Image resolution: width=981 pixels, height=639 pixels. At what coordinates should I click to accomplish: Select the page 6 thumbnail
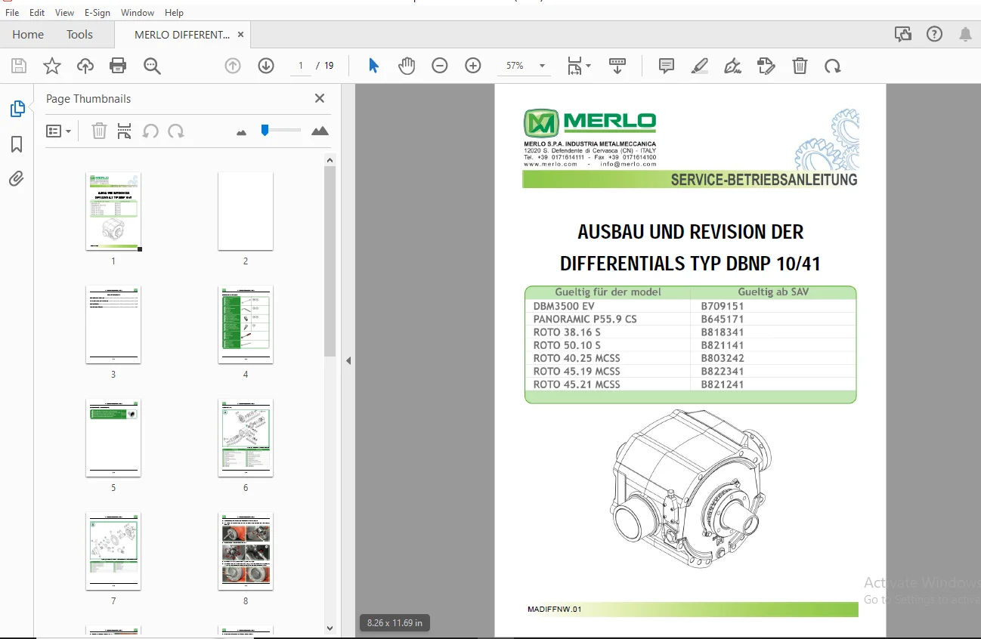click(x=246, y=438)
